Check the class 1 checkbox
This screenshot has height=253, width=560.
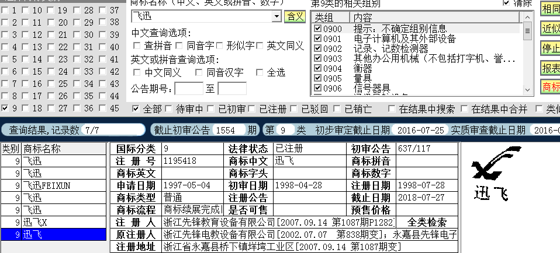5,10
